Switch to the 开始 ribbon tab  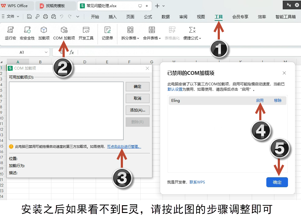point(95,17)
